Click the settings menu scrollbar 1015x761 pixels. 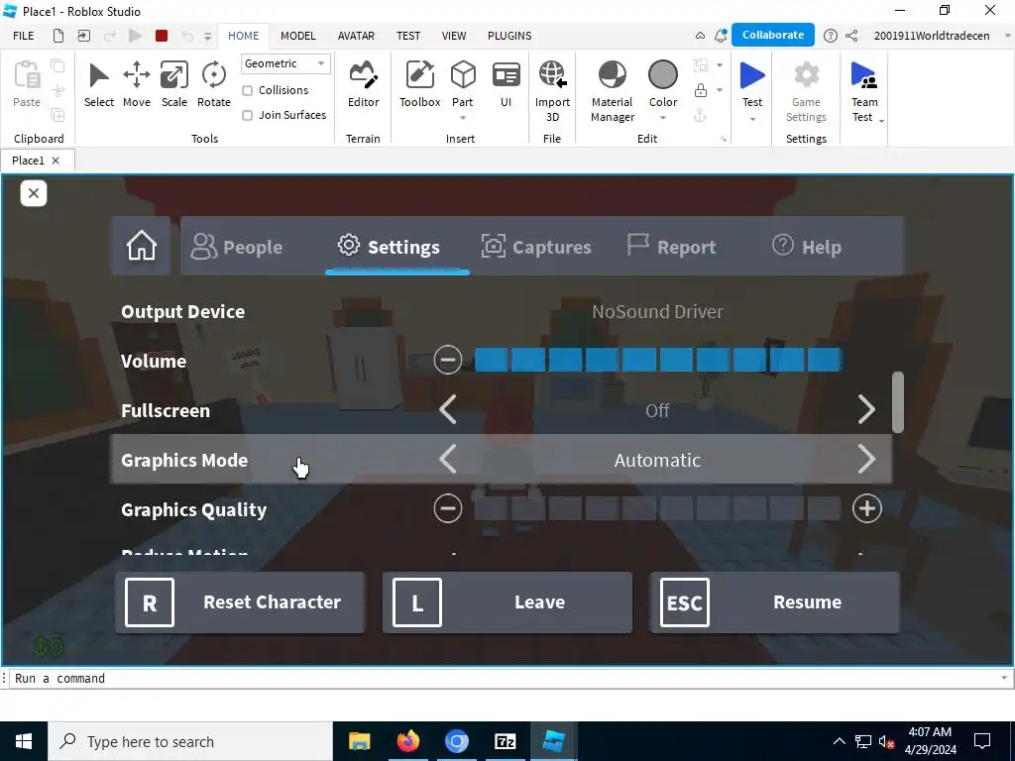coord(897,402)
